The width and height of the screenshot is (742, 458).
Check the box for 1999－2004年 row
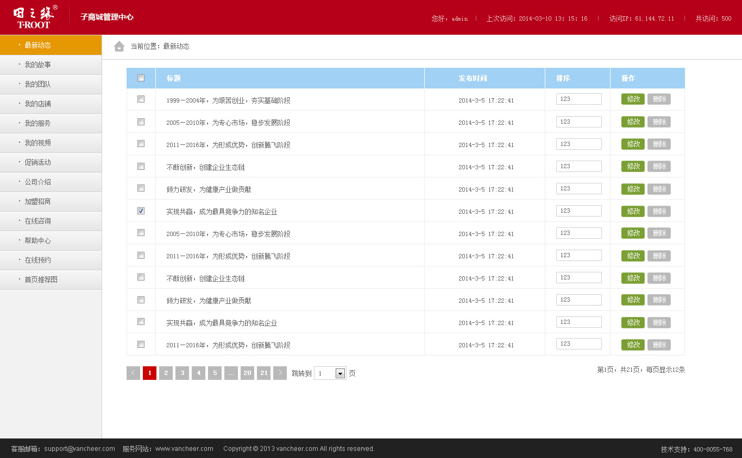click(x=141, y=99)
